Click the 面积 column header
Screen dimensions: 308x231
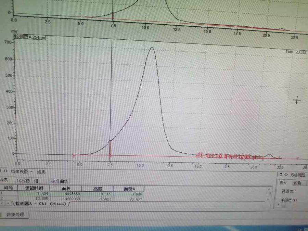click(x=66, y=189)
